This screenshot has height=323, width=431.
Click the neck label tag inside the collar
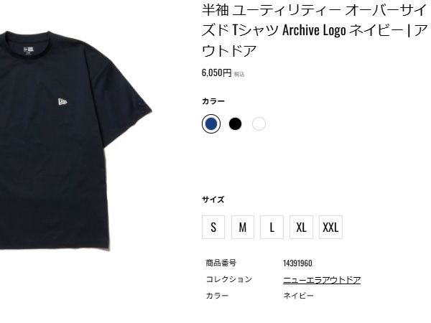pos(29,50)
